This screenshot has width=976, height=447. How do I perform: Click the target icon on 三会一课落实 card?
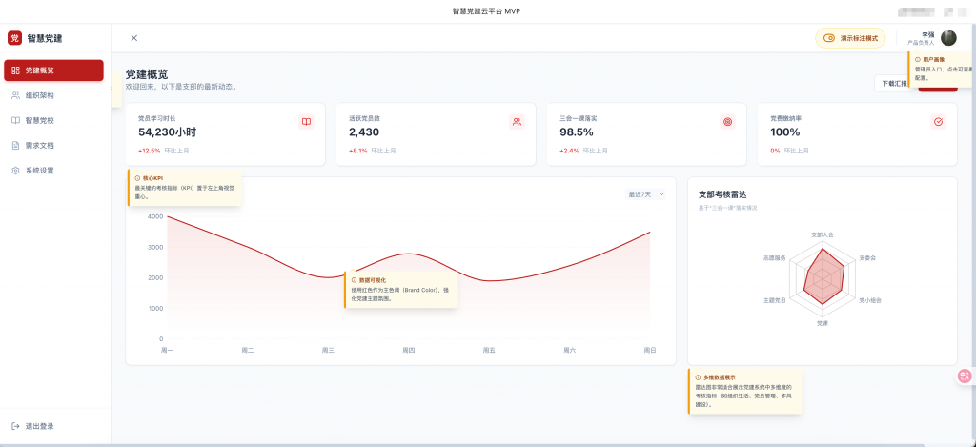tap(728, 122)
